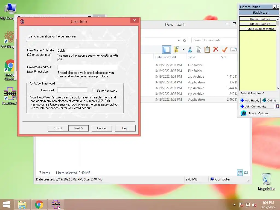Select the zip Archive sized 1,444 K
280x210 pixels.
click(x=189, y=88)
